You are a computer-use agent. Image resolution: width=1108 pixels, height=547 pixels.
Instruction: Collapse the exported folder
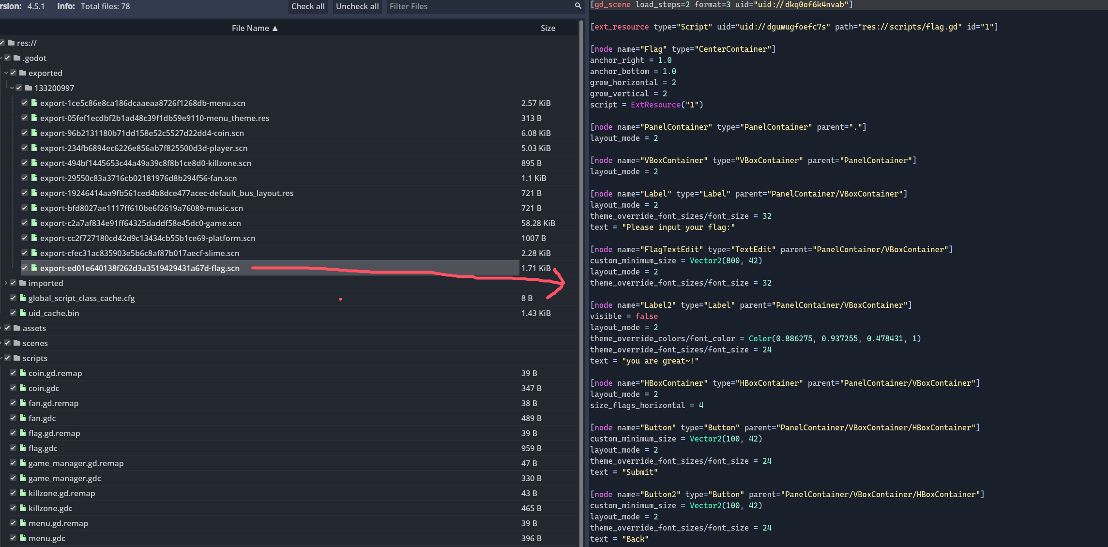tap(6, 73)
